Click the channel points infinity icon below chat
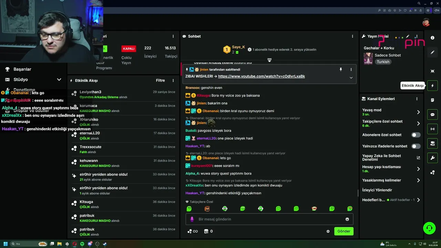Image resolution: width=441 pixels, height=248 pixels. (x=192, y=231)
